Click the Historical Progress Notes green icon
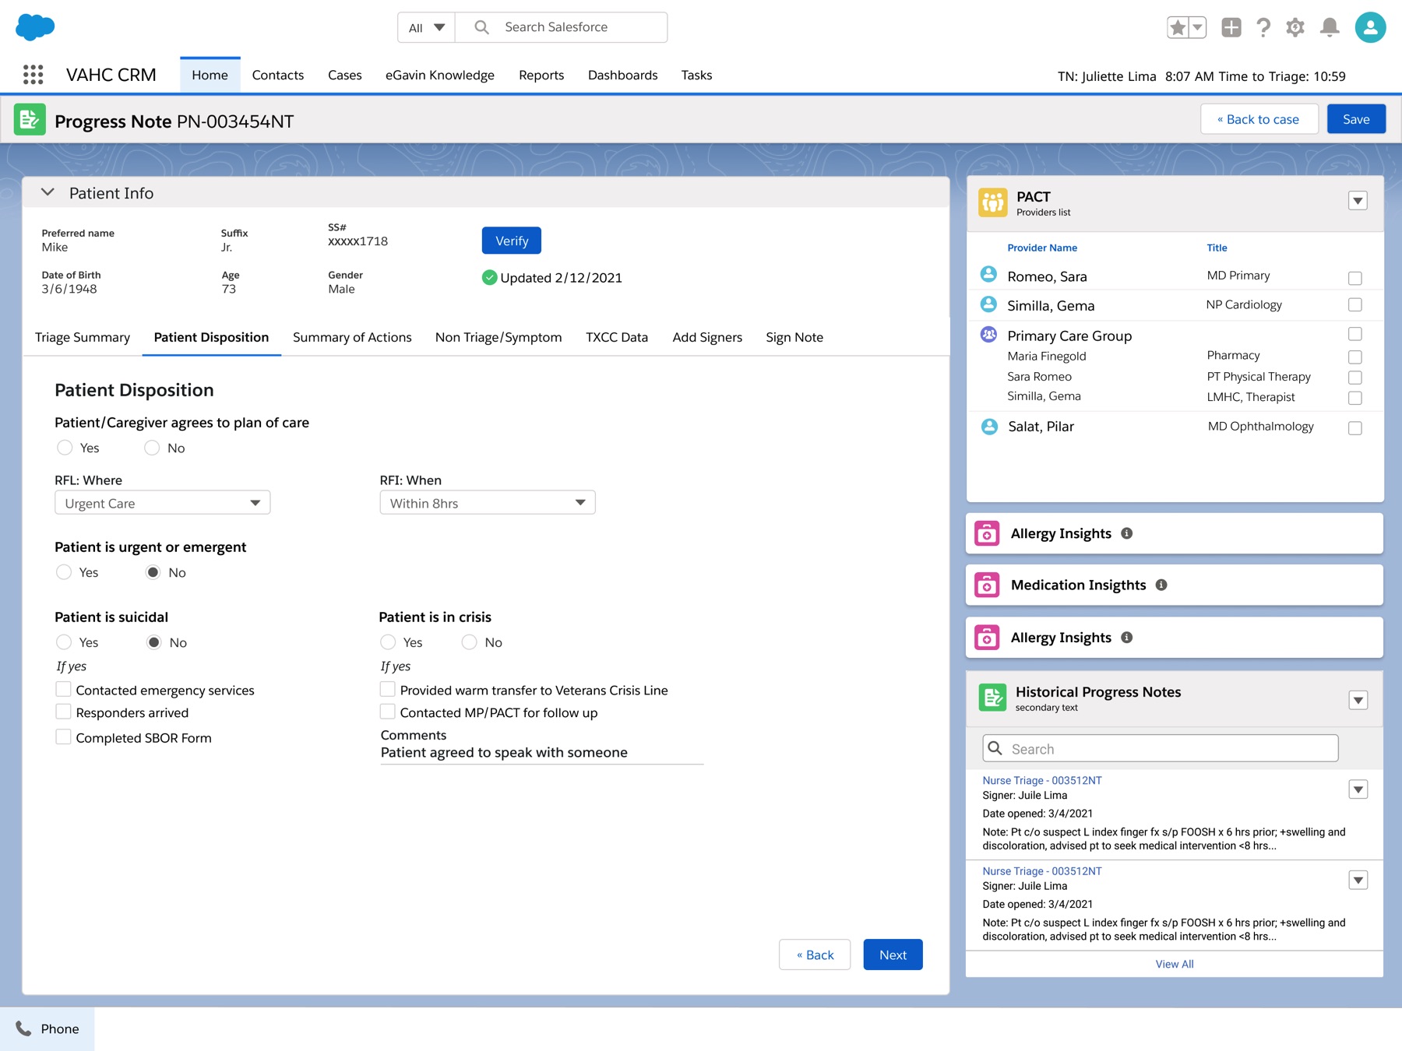The width and height of the screenshot is (1402, 1051). (x=992, y=698)
